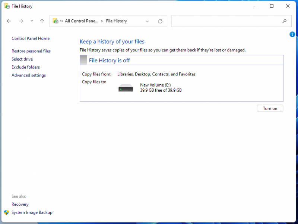Go forward with the forward arrow

coord(21,21)
